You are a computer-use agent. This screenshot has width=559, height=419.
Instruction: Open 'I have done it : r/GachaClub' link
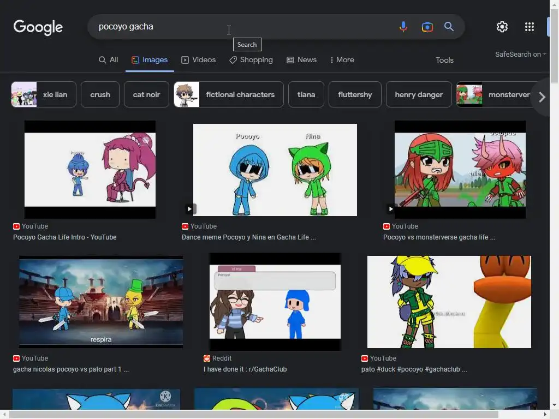tap(245, 369)
